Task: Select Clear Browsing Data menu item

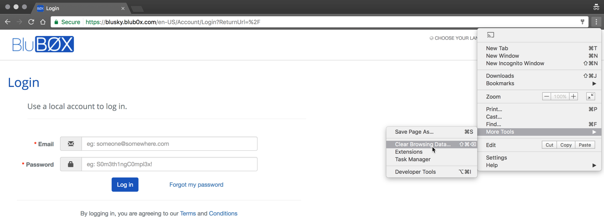Action: pyautogui.click(x=423, y=145)
